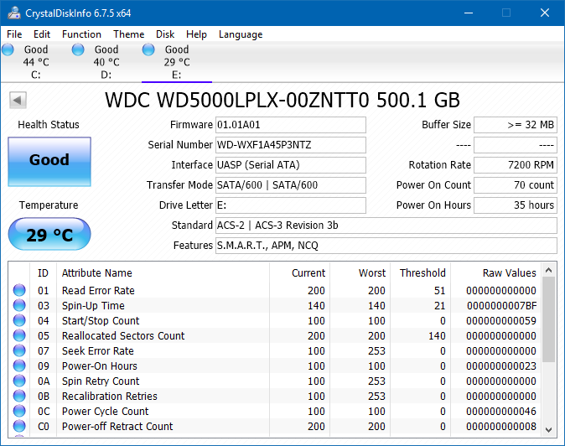Click the previous disk arrow button
The width and height of the screenshot is (565, 446).
coord(18,100)
